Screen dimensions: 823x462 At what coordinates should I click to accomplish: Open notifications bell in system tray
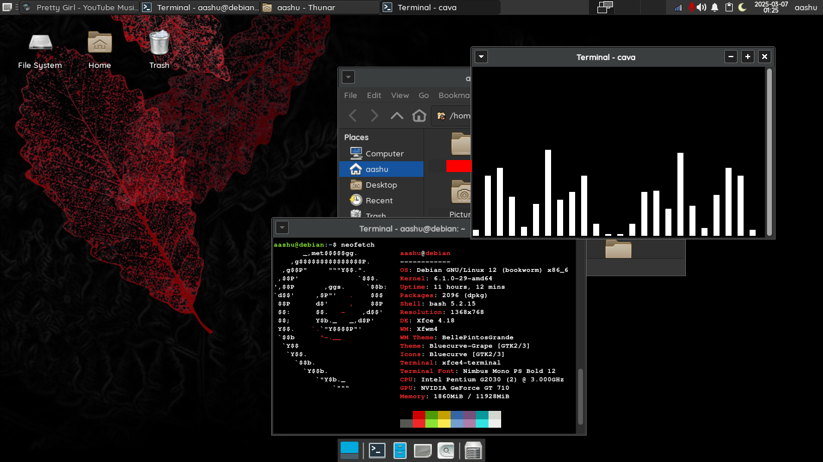715,7
